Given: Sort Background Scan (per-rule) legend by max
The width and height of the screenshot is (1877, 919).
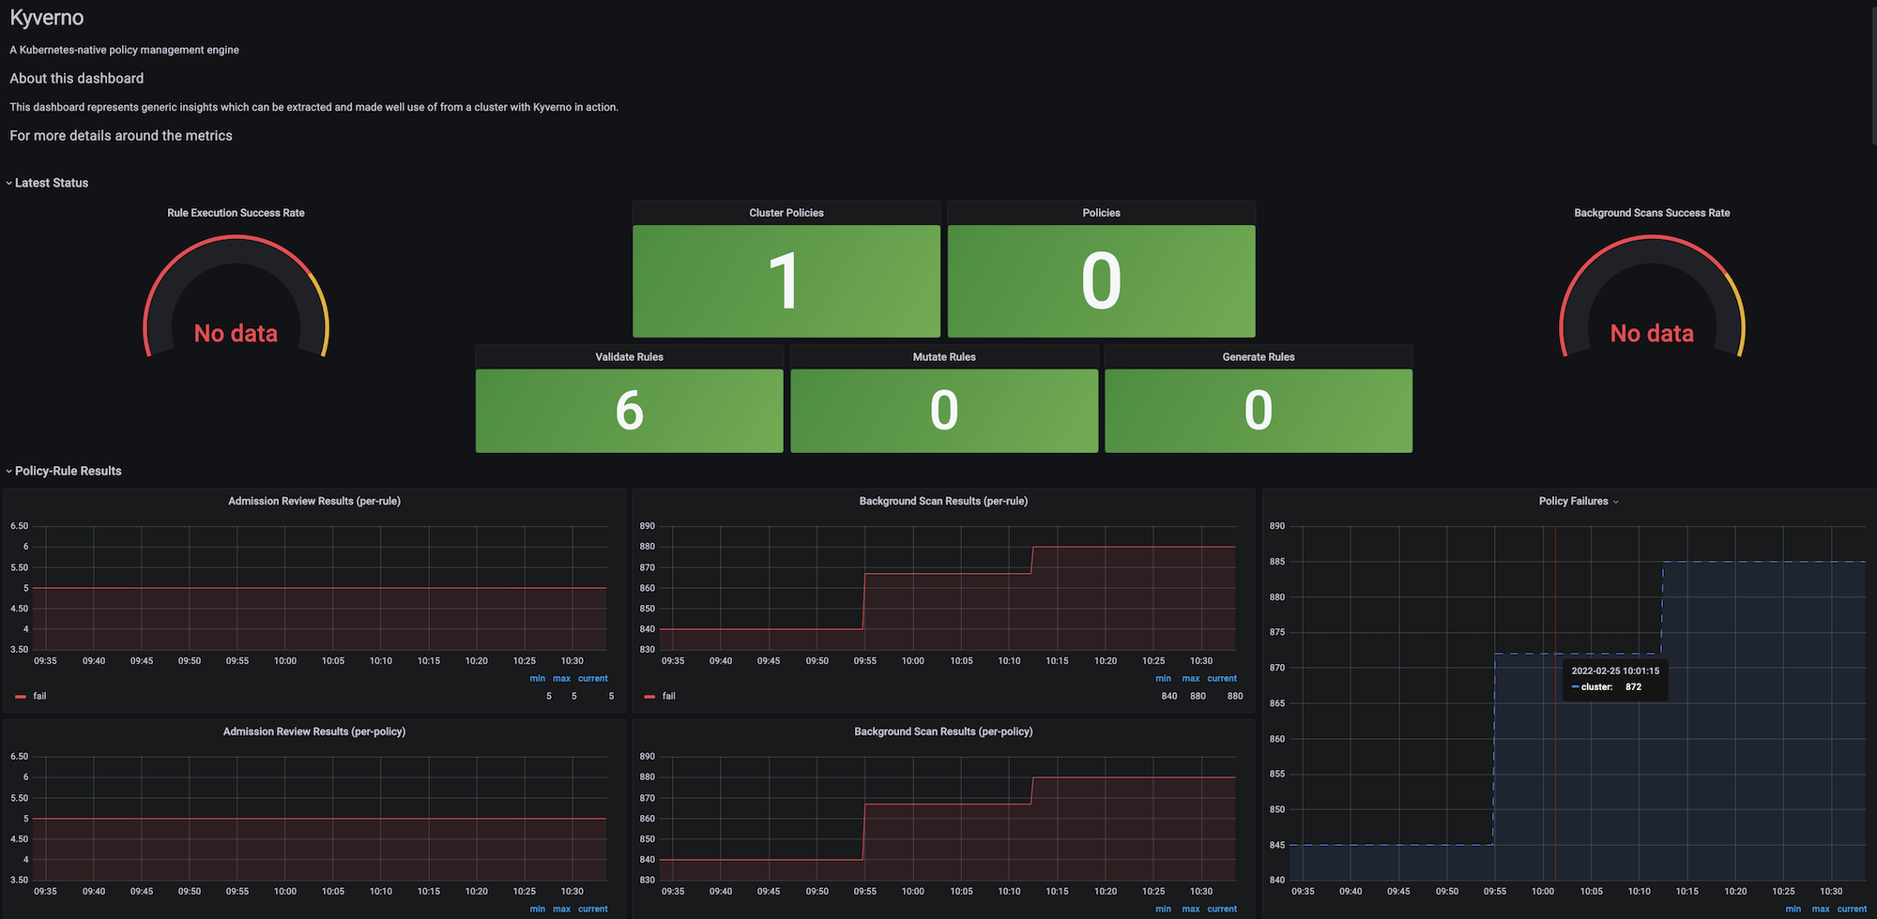Looking at the screenshot, I should click(1191, 678).
